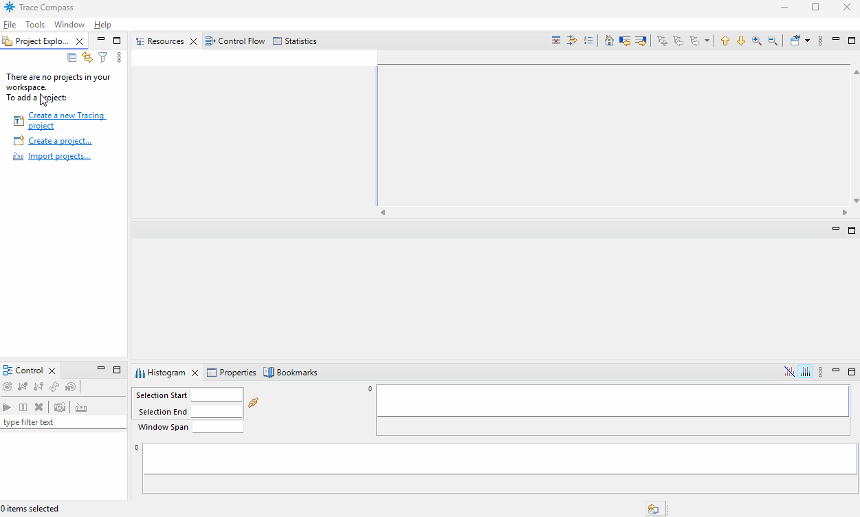The width and height of the screenshot is (860, 517).
Task: Toggle the Histogram time-sync chain link icon
Action: click(253, 403)
